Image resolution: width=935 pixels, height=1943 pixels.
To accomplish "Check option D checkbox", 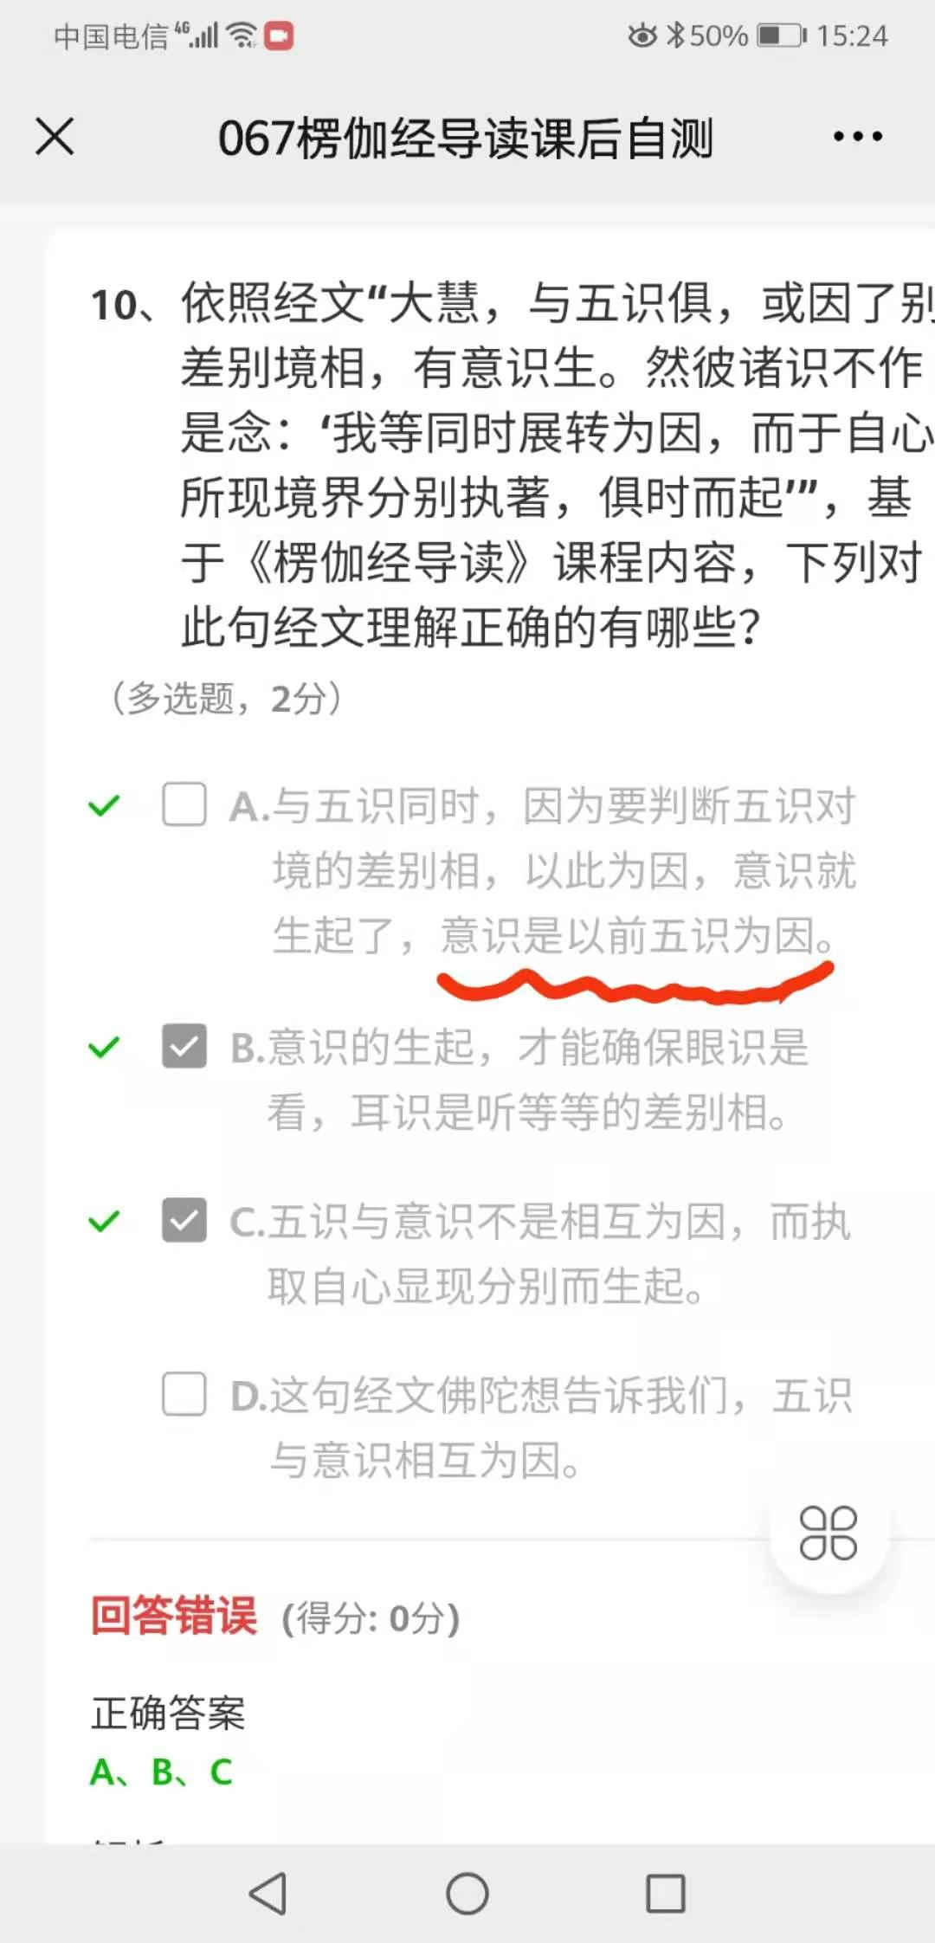I will 184,1393.
